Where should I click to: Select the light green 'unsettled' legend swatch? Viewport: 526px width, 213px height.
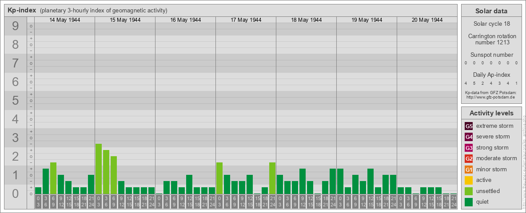[469, 191]
